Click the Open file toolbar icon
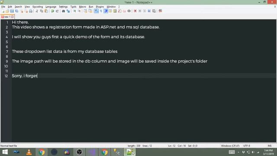Viewport: 277px width, 156px height. [7, 11]
